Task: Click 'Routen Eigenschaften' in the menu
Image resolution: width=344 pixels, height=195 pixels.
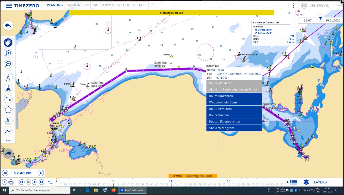Action: click(234, 121)
